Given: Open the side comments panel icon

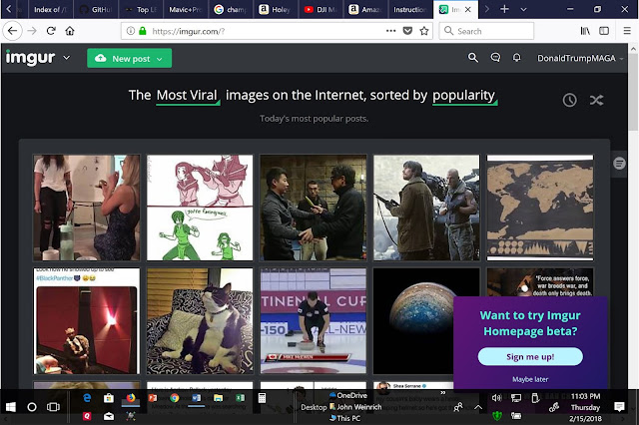Looking at the screenshot, I should pyautogui.click(x=619, y=164).
